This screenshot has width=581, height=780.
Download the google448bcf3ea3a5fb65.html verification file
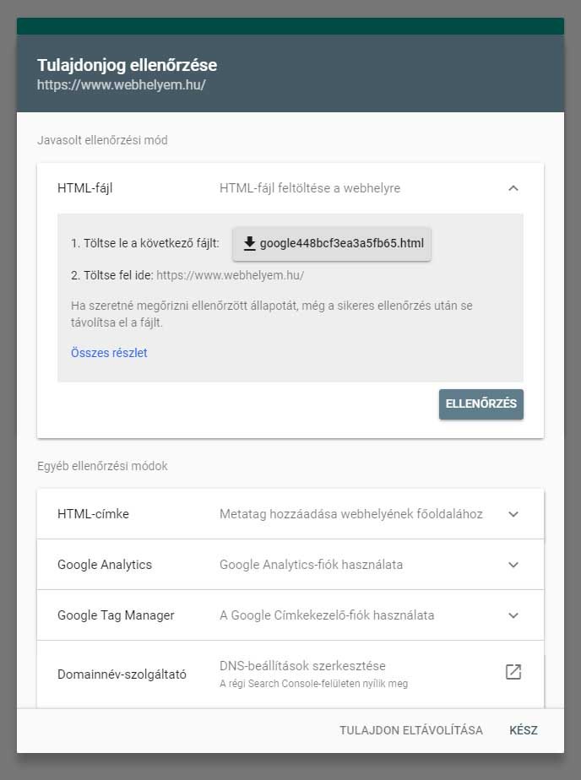[x=331, y=243]
